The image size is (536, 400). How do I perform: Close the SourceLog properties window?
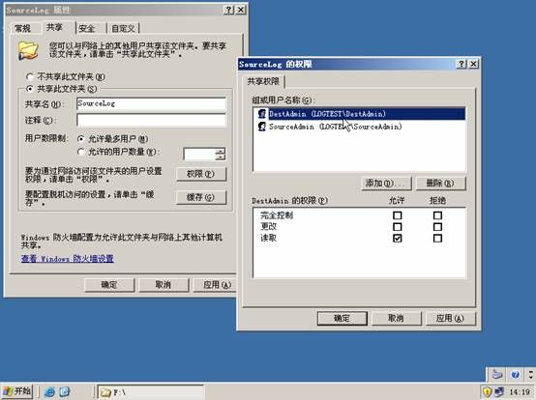241,10
